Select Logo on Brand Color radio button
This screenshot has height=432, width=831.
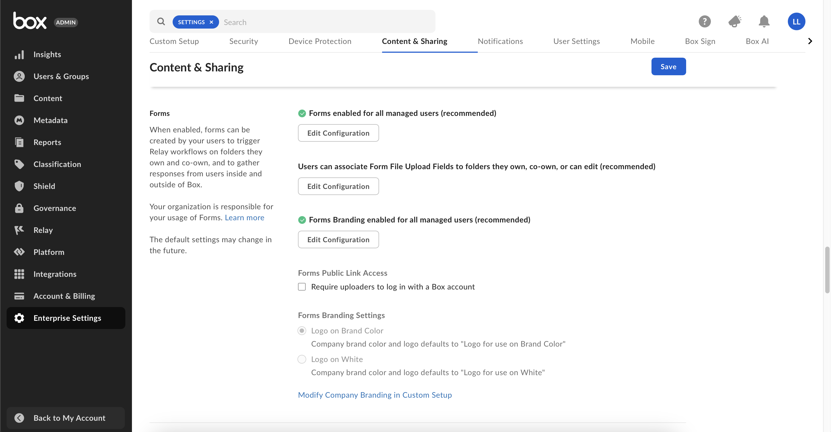coord(302,331)
